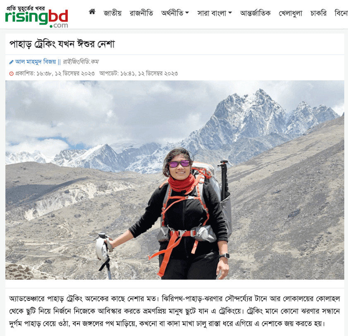Expand the সারা বাংলা dropdown menu

[x=215, y=13]
